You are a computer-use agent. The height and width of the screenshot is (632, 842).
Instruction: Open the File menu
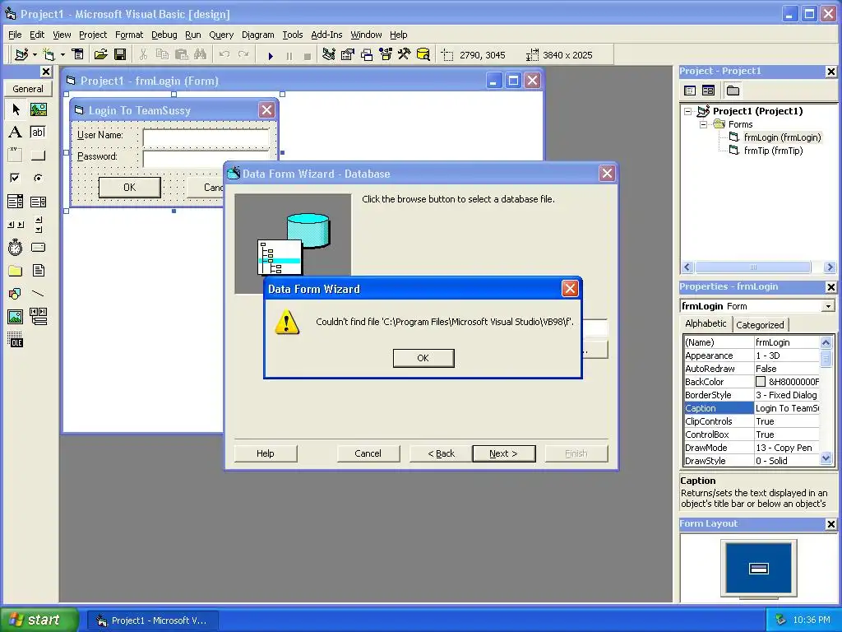(15, 35)
